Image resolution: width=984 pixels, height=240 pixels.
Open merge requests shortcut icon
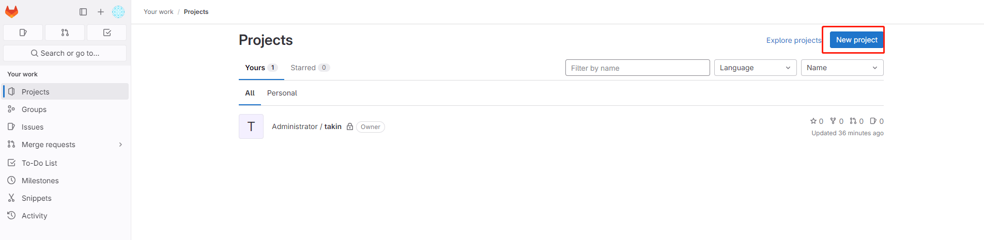(x=65, y=33)
